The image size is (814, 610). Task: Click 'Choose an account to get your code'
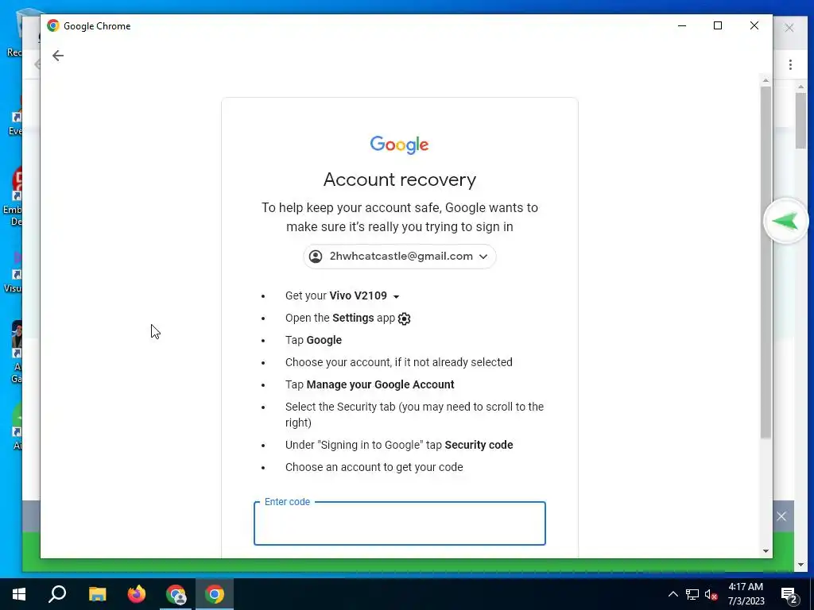coord(374,467)
